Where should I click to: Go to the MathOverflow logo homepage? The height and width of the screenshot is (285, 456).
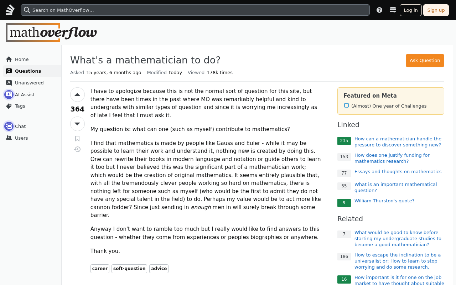[51, 33]
